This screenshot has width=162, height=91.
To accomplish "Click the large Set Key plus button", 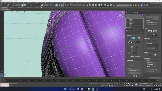I will pyautogui.click(x=136, y=85).
